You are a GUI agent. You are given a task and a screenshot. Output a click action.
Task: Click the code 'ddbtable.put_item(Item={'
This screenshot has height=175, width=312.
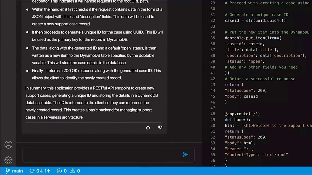[x=253, y=38]
